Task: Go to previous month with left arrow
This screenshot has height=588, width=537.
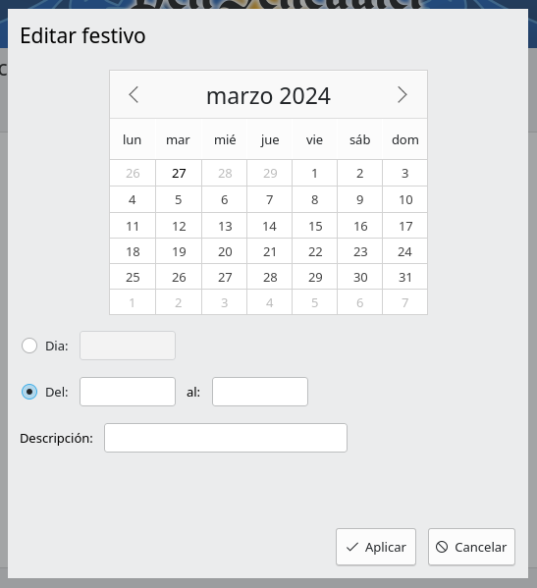Action: click(134, 95)
